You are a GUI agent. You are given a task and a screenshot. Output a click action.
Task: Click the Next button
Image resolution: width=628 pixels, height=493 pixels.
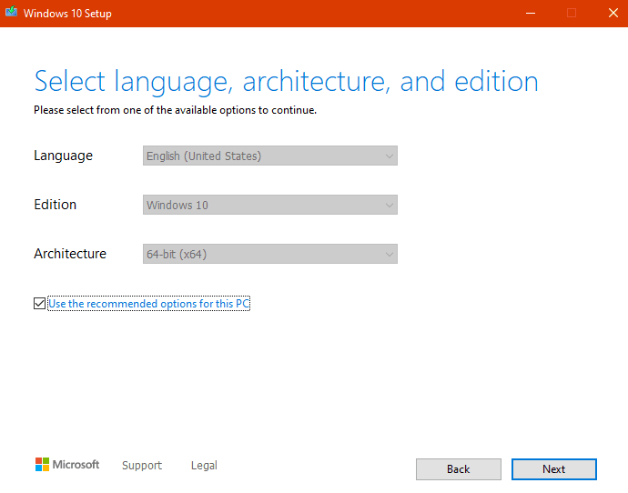point(554,469)
